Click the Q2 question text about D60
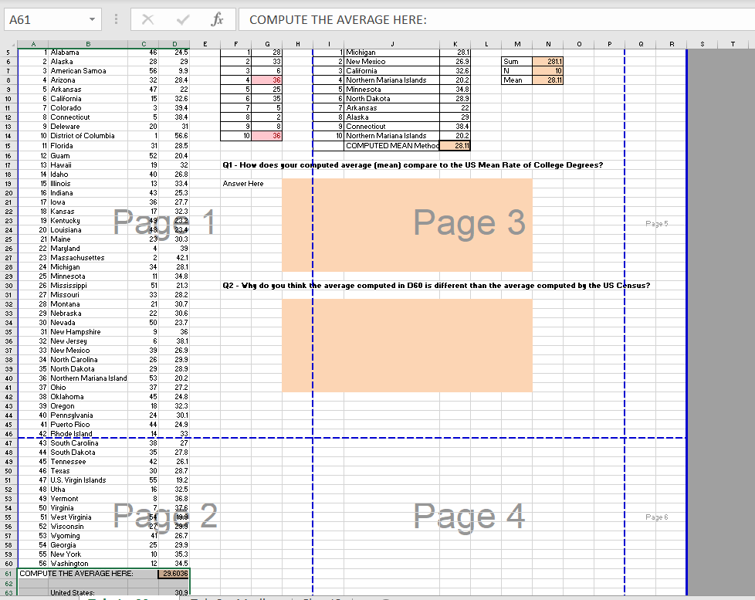Viewport: 755px width, 600px height. point(436,286)
